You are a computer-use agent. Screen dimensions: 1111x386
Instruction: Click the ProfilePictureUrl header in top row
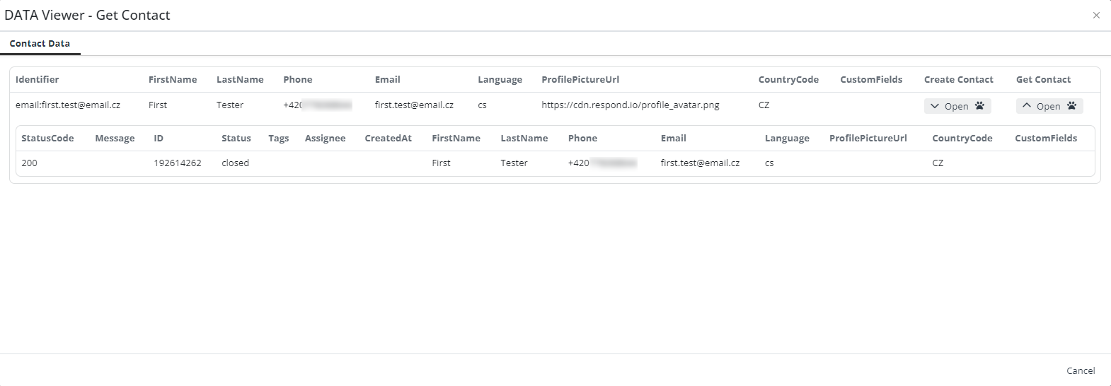pyautogui.click(x=580, y=80)
